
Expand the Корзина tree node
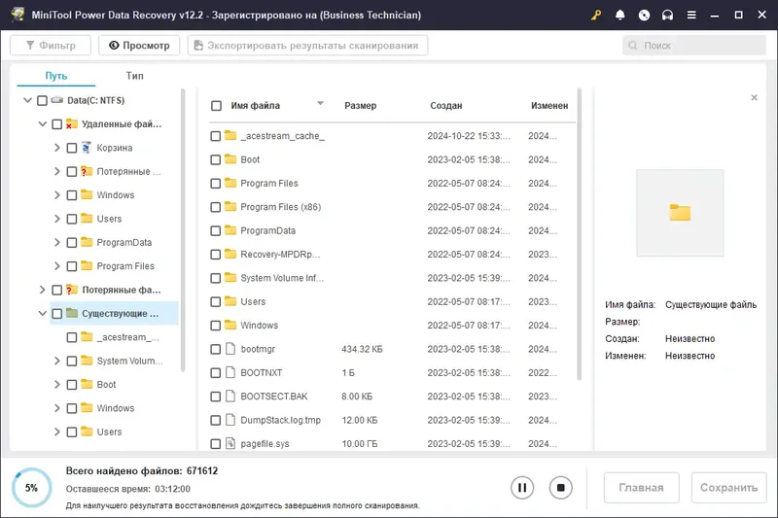[x=57, y=147]
